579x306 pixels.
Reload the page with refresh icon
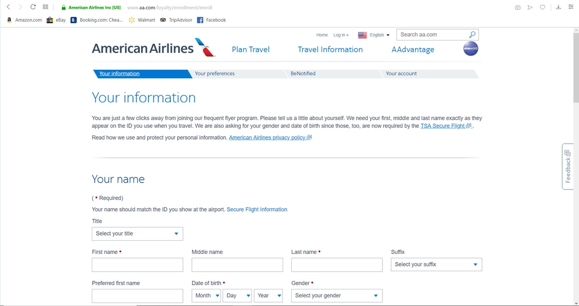click(33, 7)
